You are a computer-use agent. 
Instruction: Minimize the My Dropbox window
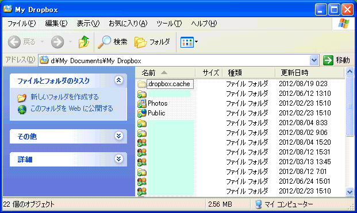click(x=321, y=10)
